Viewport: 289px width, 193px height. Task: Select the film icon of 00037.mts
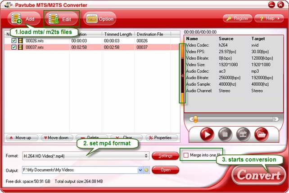(x=20, y=47)
